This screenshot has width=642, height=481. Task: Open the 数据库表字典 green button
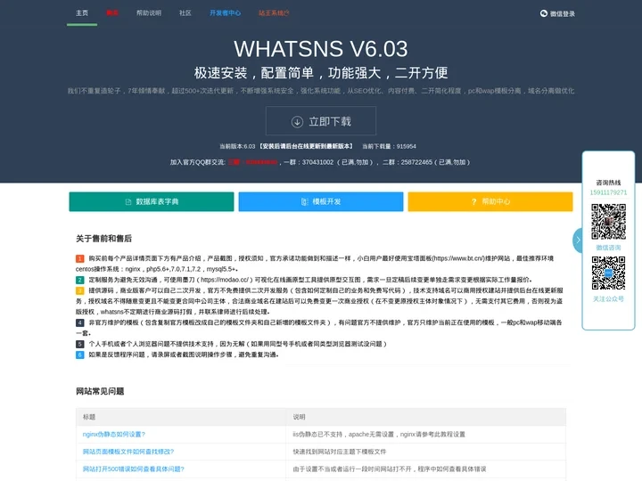click(x=152, y=201)
